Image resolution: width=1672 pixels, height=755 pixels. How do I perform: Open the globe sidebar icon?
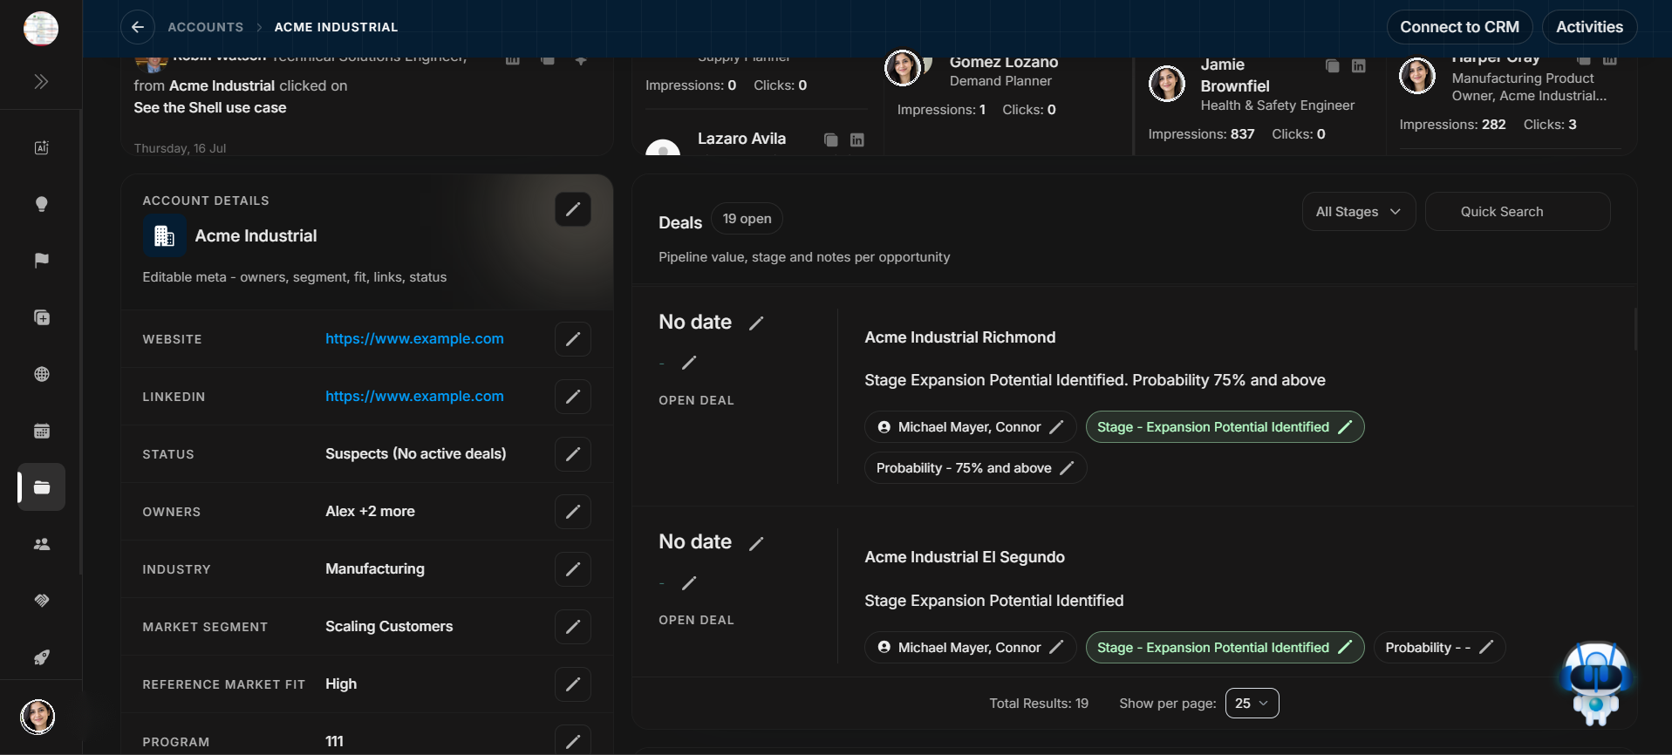41,374
